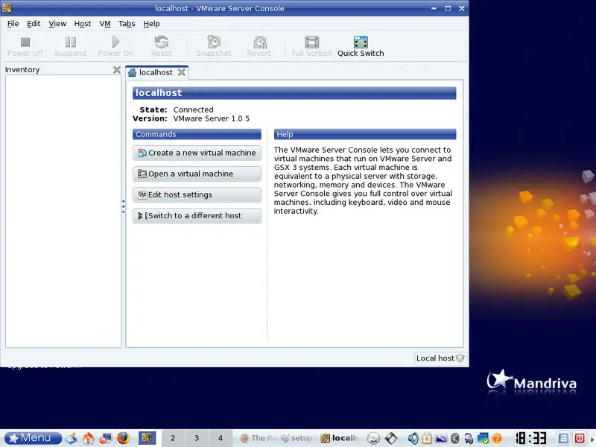Click Edit host settings button
Screen dimensions: 596x447
coord(197,194)
